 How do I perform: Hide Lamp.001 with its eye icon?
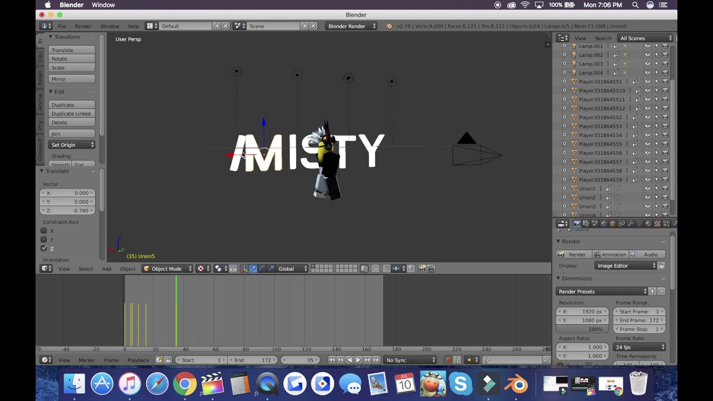coord(647,46)
